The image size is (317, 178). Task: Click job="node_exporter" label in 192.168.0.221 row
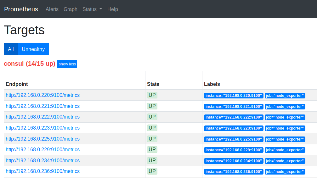(x=285, y=107)
